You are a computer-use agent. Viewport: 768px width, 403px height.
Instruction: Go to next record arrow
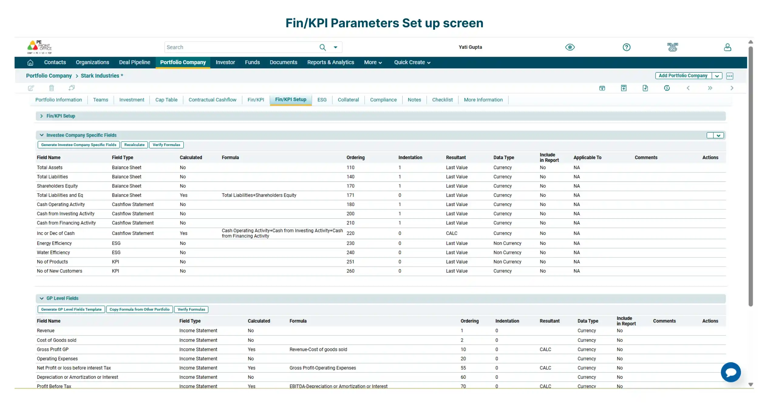tap(732, 88)
